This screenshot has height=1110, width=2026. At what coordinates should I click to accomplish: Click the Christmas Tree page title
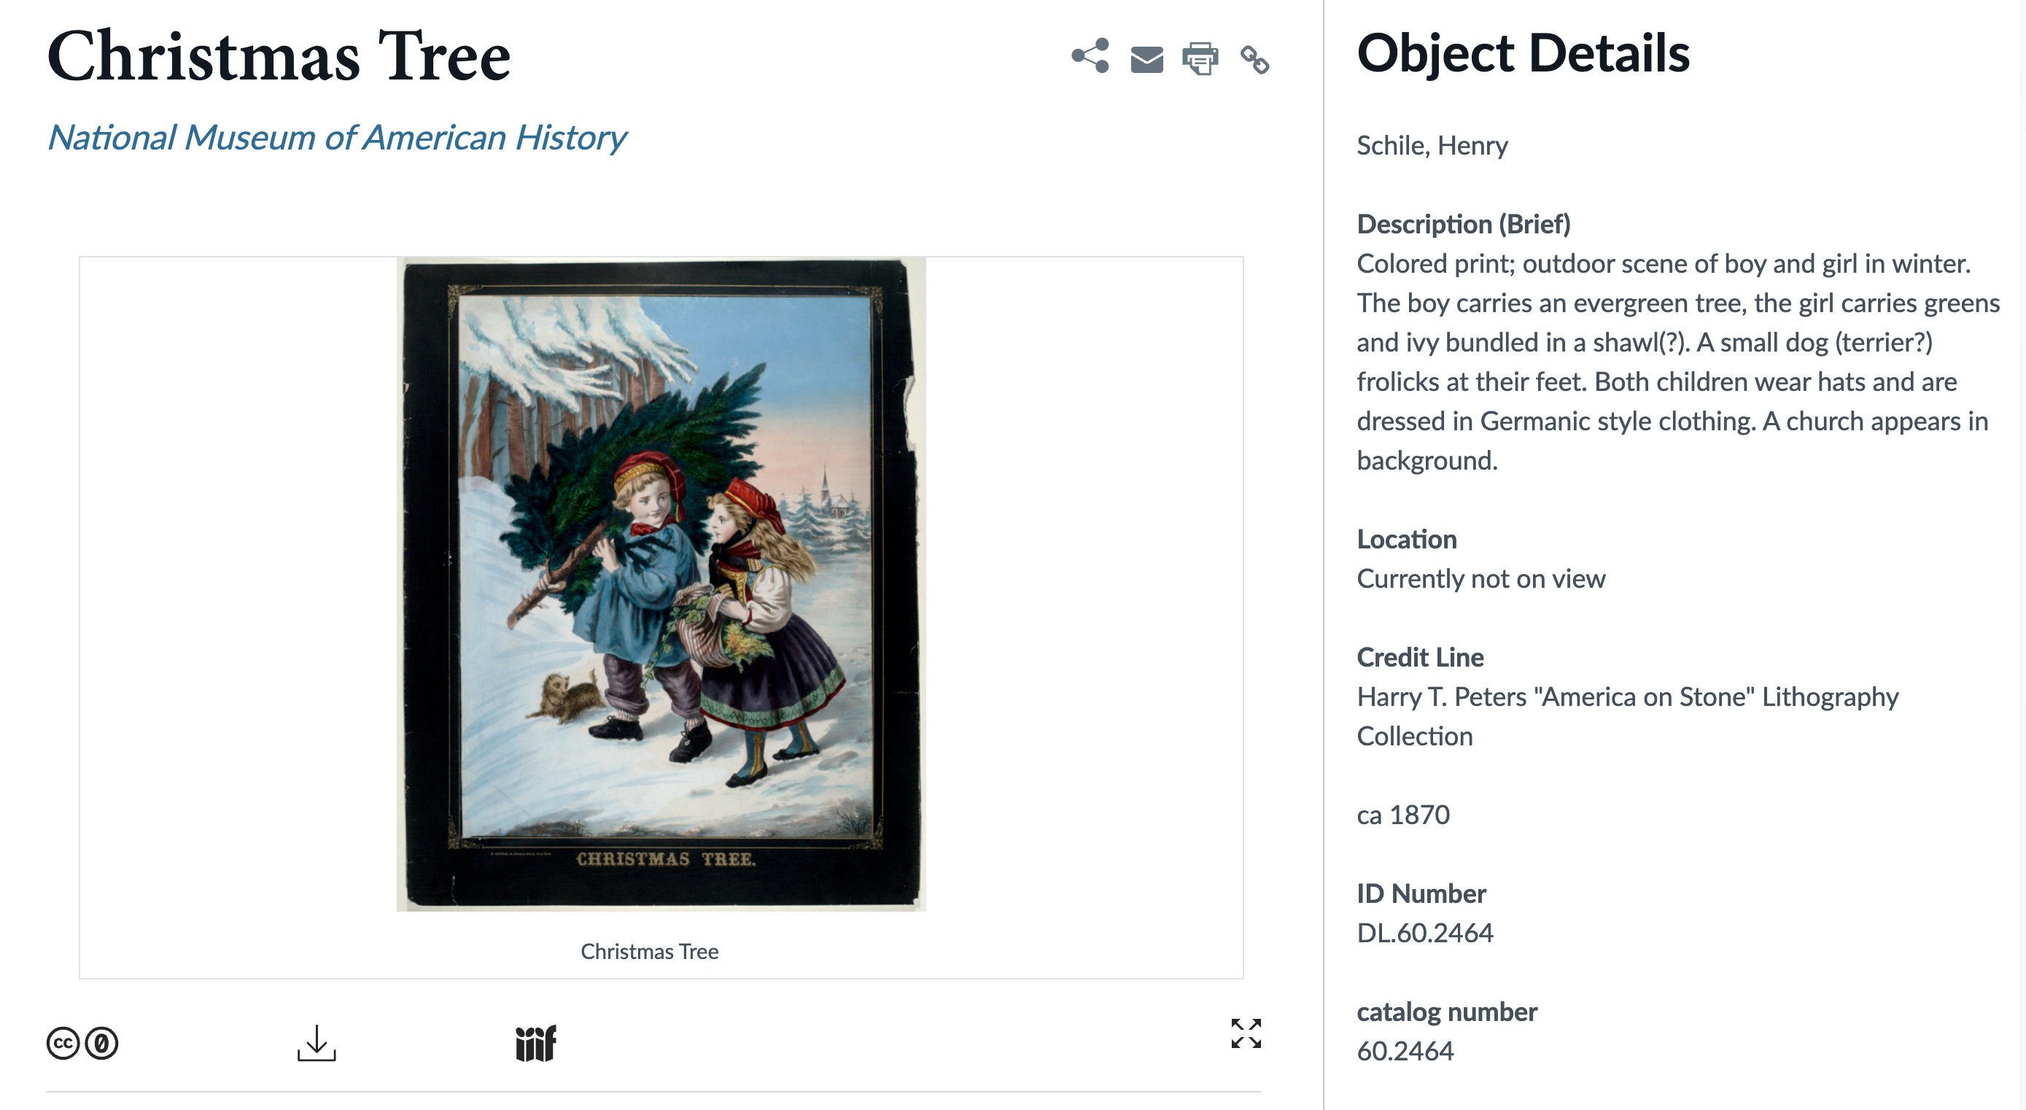[x=279, y=56]
